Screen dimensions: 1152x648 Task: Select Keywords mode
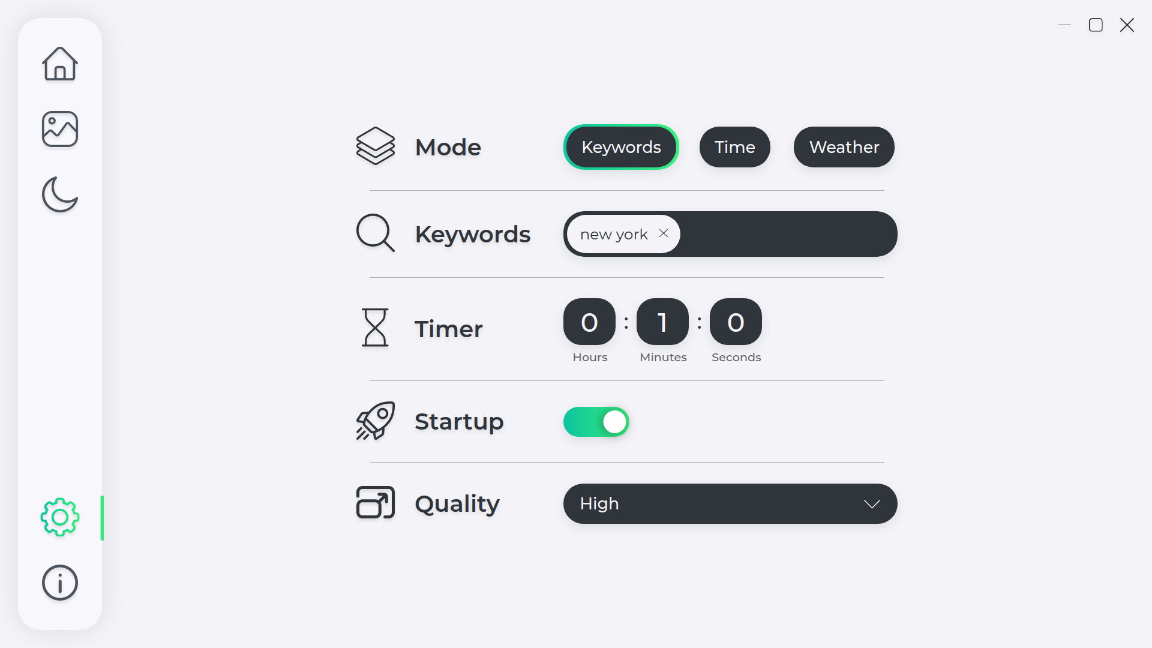[x=621, y=147]
